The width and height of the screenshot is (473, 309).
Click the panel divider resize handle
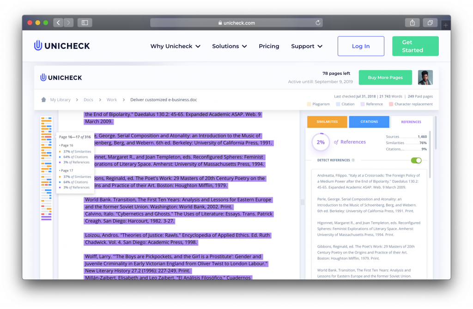[x=302, y=202]
